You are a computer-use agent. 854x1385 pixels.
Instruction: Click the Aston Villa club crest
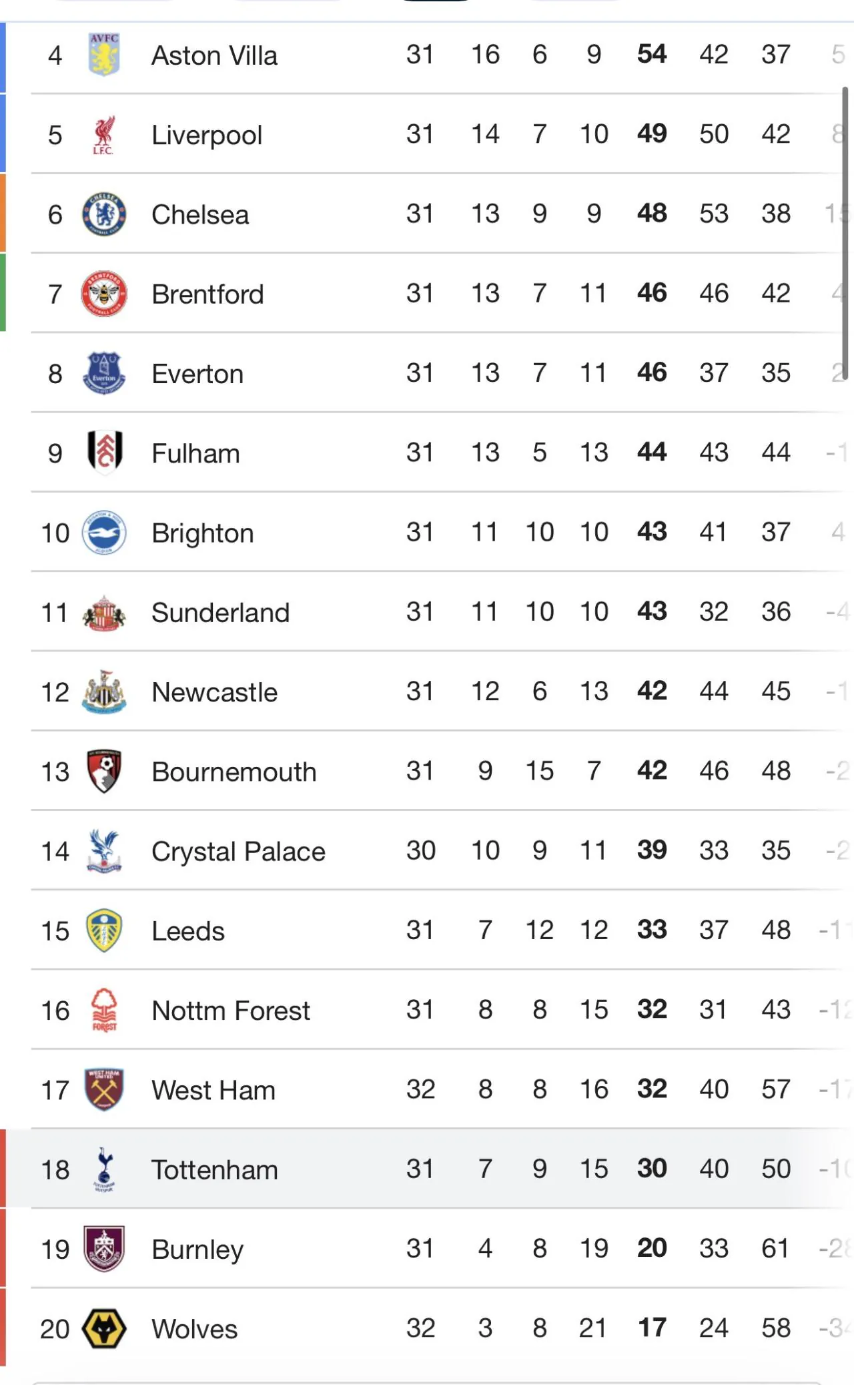[x=104, y=55]
